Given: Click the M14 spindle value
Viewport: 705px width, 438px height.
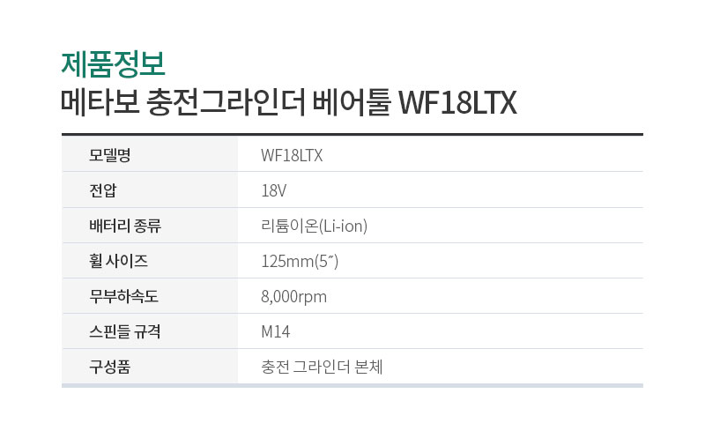Looking at the screenshot, I should (x=275, y=332).
